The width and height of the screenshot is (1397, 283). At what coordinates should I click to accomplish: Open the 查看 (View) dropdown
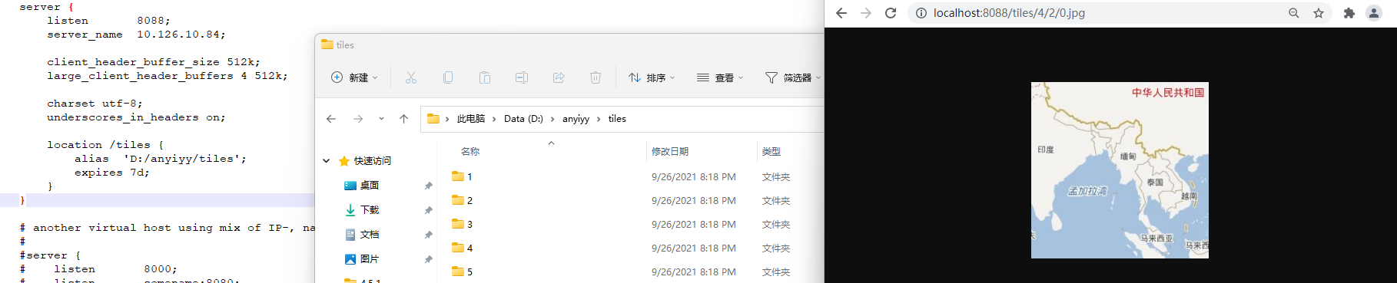click(720, 77)
